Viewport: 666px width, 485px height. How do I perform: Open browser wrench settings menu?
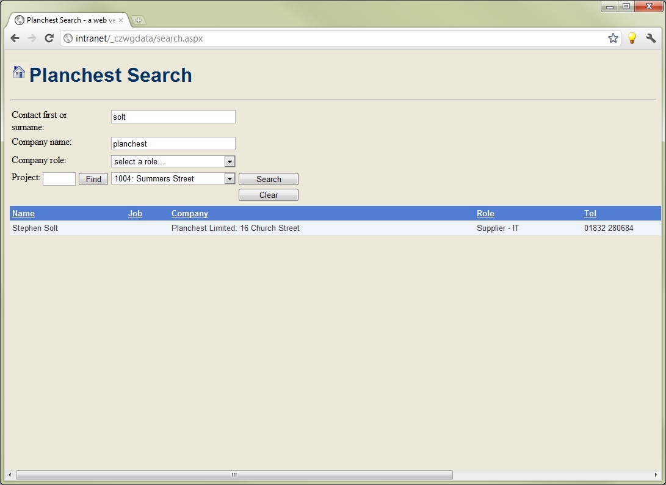[651, 38]
